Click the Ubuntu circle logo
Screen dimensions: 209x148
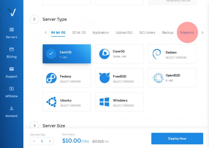coord(51,102)
